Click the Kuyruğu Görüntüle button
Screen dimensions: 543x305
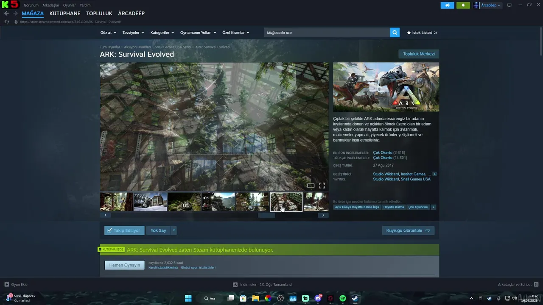coord(408,230)
